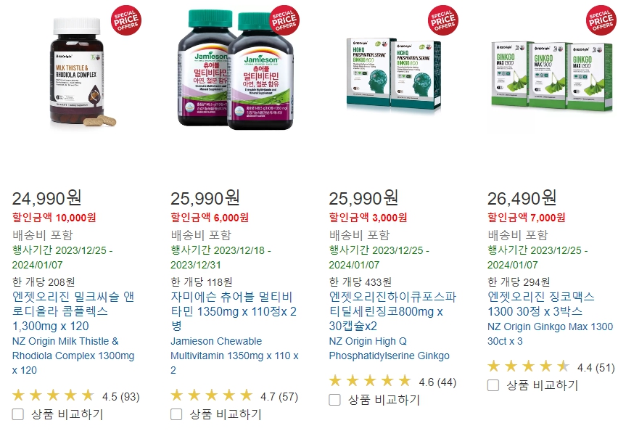Click the 4.5 star rating with 93 reviews

tap(76, 396)
